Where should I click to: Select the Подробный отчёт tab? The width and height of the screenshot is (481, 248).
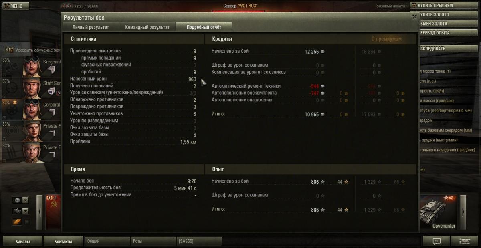click(204, 27)
